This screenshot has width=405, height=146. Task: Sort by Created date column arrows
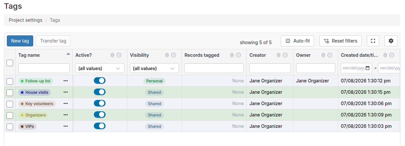(x=385, y=55)
